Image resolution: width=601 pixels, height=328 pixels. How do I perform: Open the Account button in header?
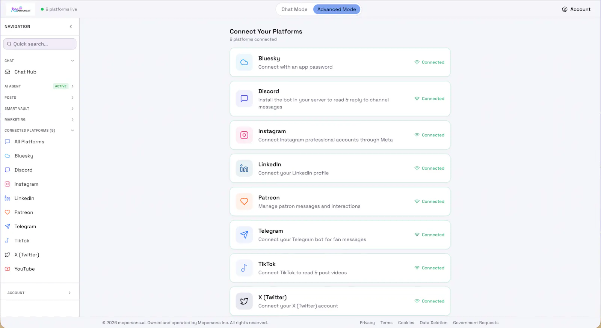[576, 9]
